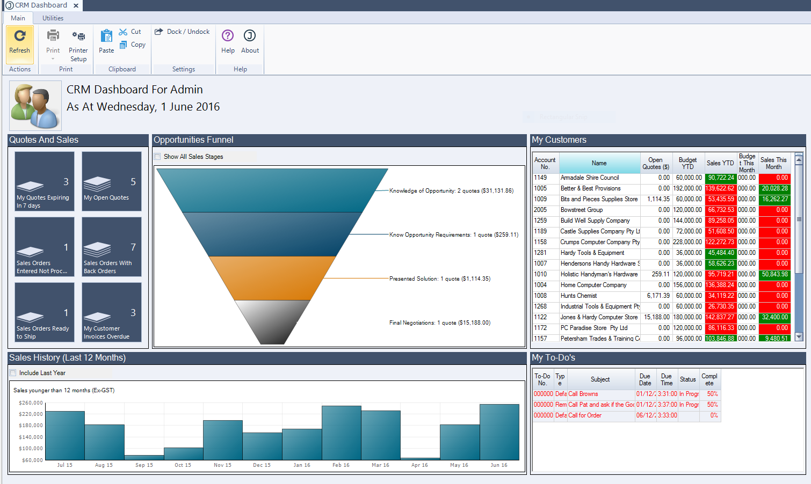Click the Copy icon in Clipboard group
Viewport: 811px width, 484px height.
[123, 45]
